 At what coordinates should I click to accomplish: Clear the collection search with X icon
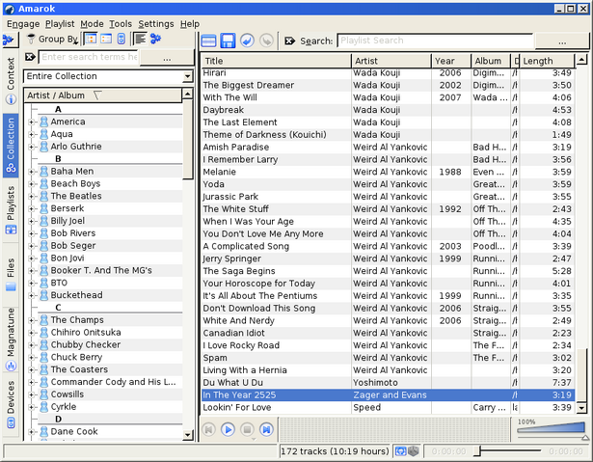point(30,57)
